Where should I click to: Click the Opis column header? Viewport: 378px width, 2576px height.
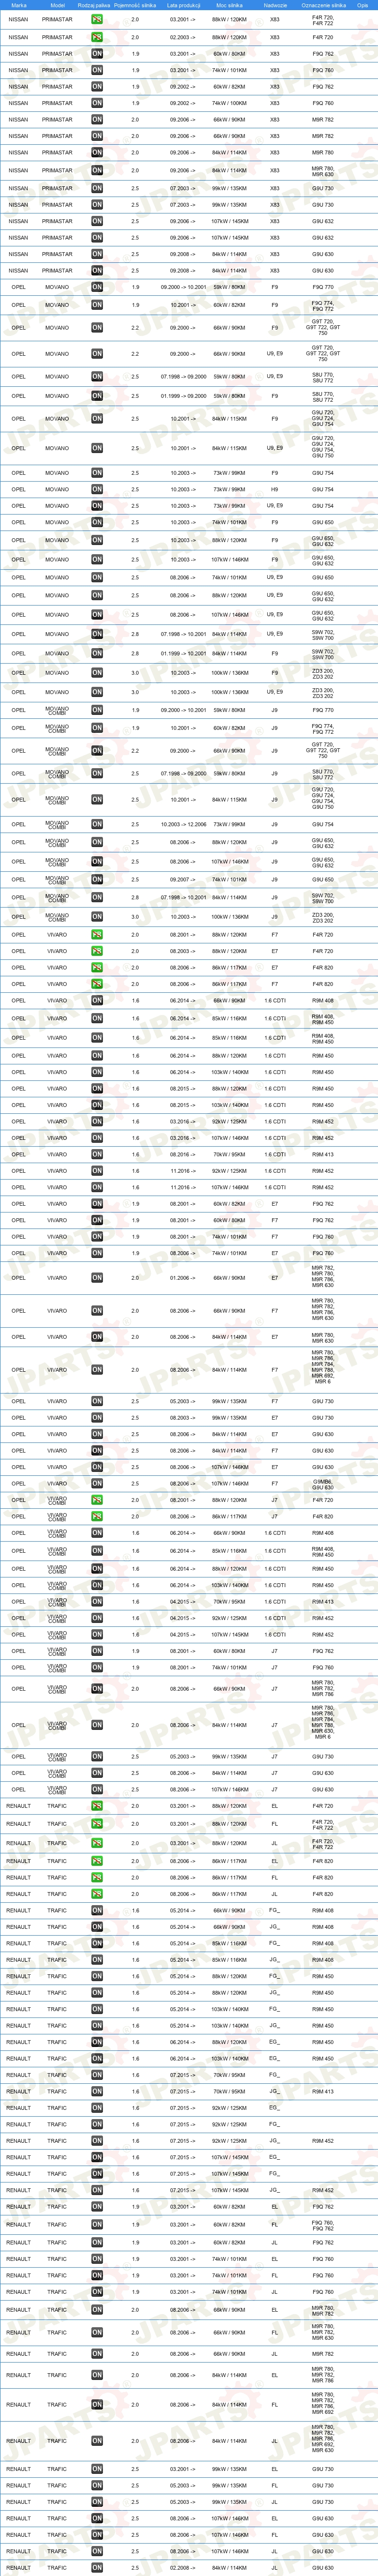(363, 5)
